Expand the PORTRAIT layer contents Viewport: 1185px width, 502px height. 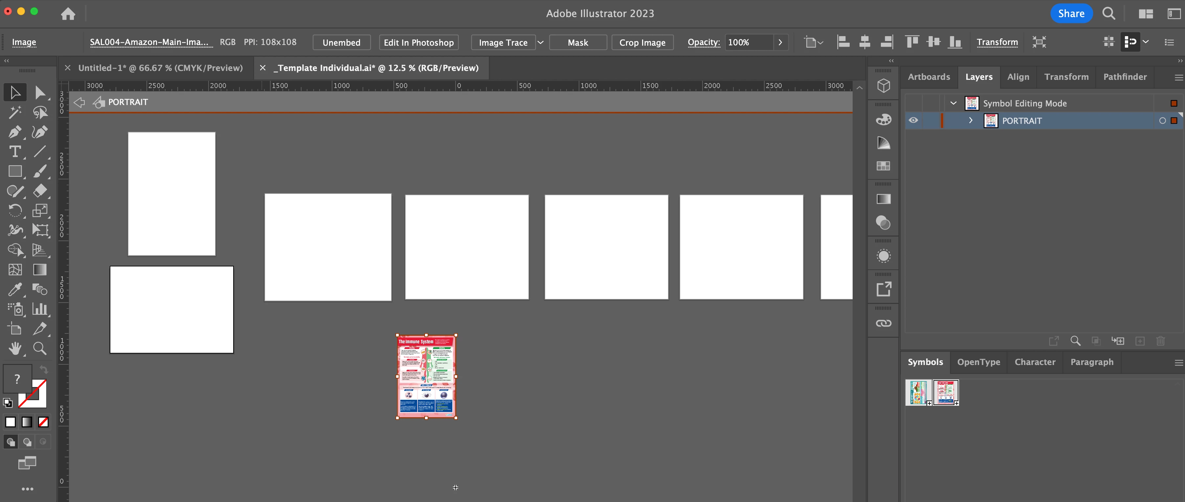tap(971, 121)
